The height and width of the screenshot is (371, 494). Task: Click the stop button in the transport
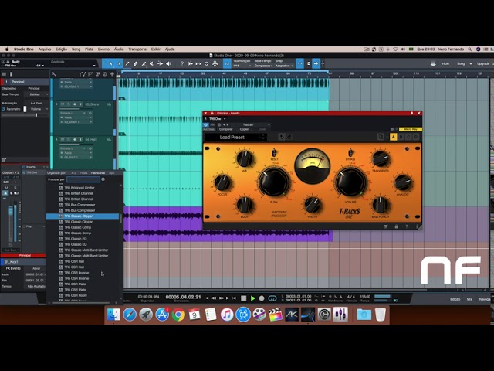(244, 298)
